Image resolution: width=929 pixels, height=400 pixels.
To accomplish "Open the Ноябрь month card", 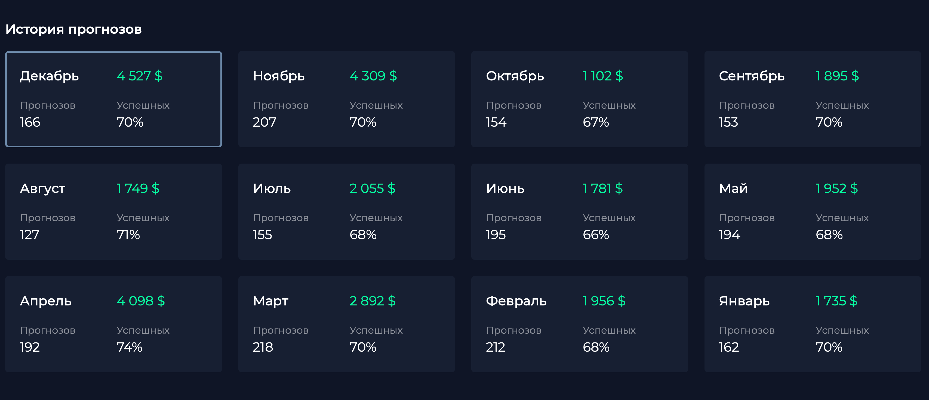I will coord(346,99).
